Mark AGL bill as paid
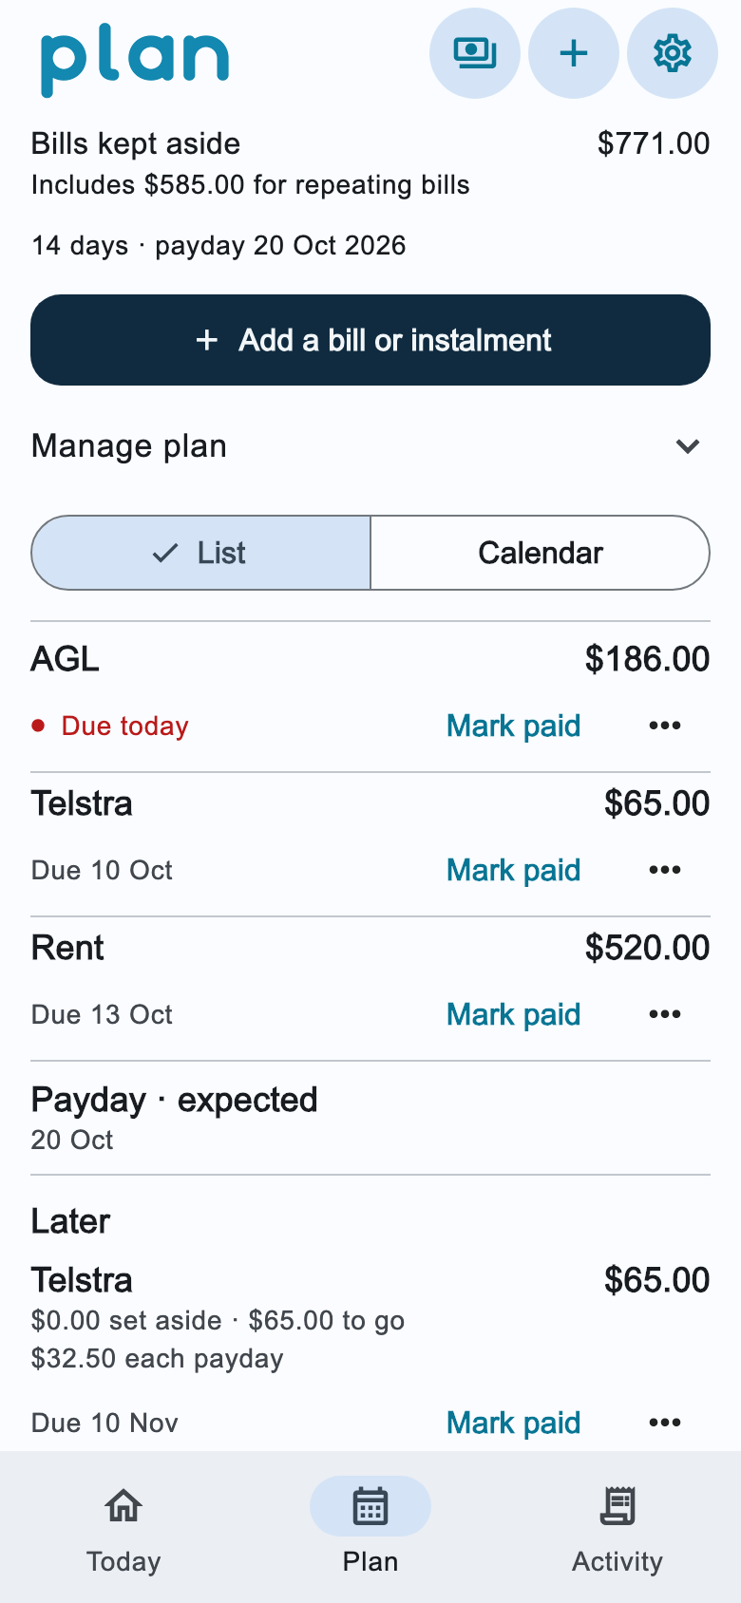This screenshot has width=741, height=1603. 514,726
